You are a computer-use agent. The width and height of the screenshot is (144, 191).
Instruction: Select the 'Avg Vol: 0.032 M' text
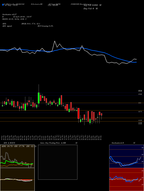92,5
